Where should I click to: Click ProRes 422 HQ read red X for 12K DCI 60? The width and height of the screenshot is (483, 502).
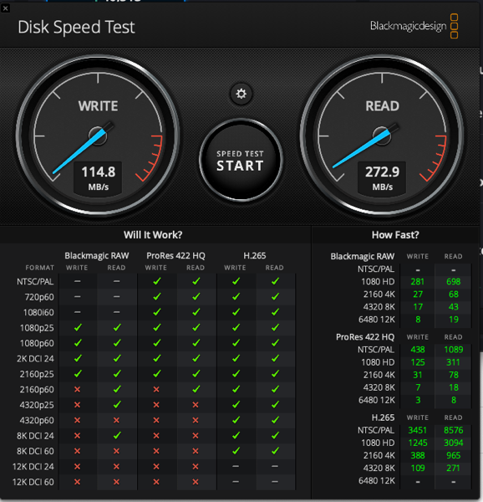coord(196,482)
